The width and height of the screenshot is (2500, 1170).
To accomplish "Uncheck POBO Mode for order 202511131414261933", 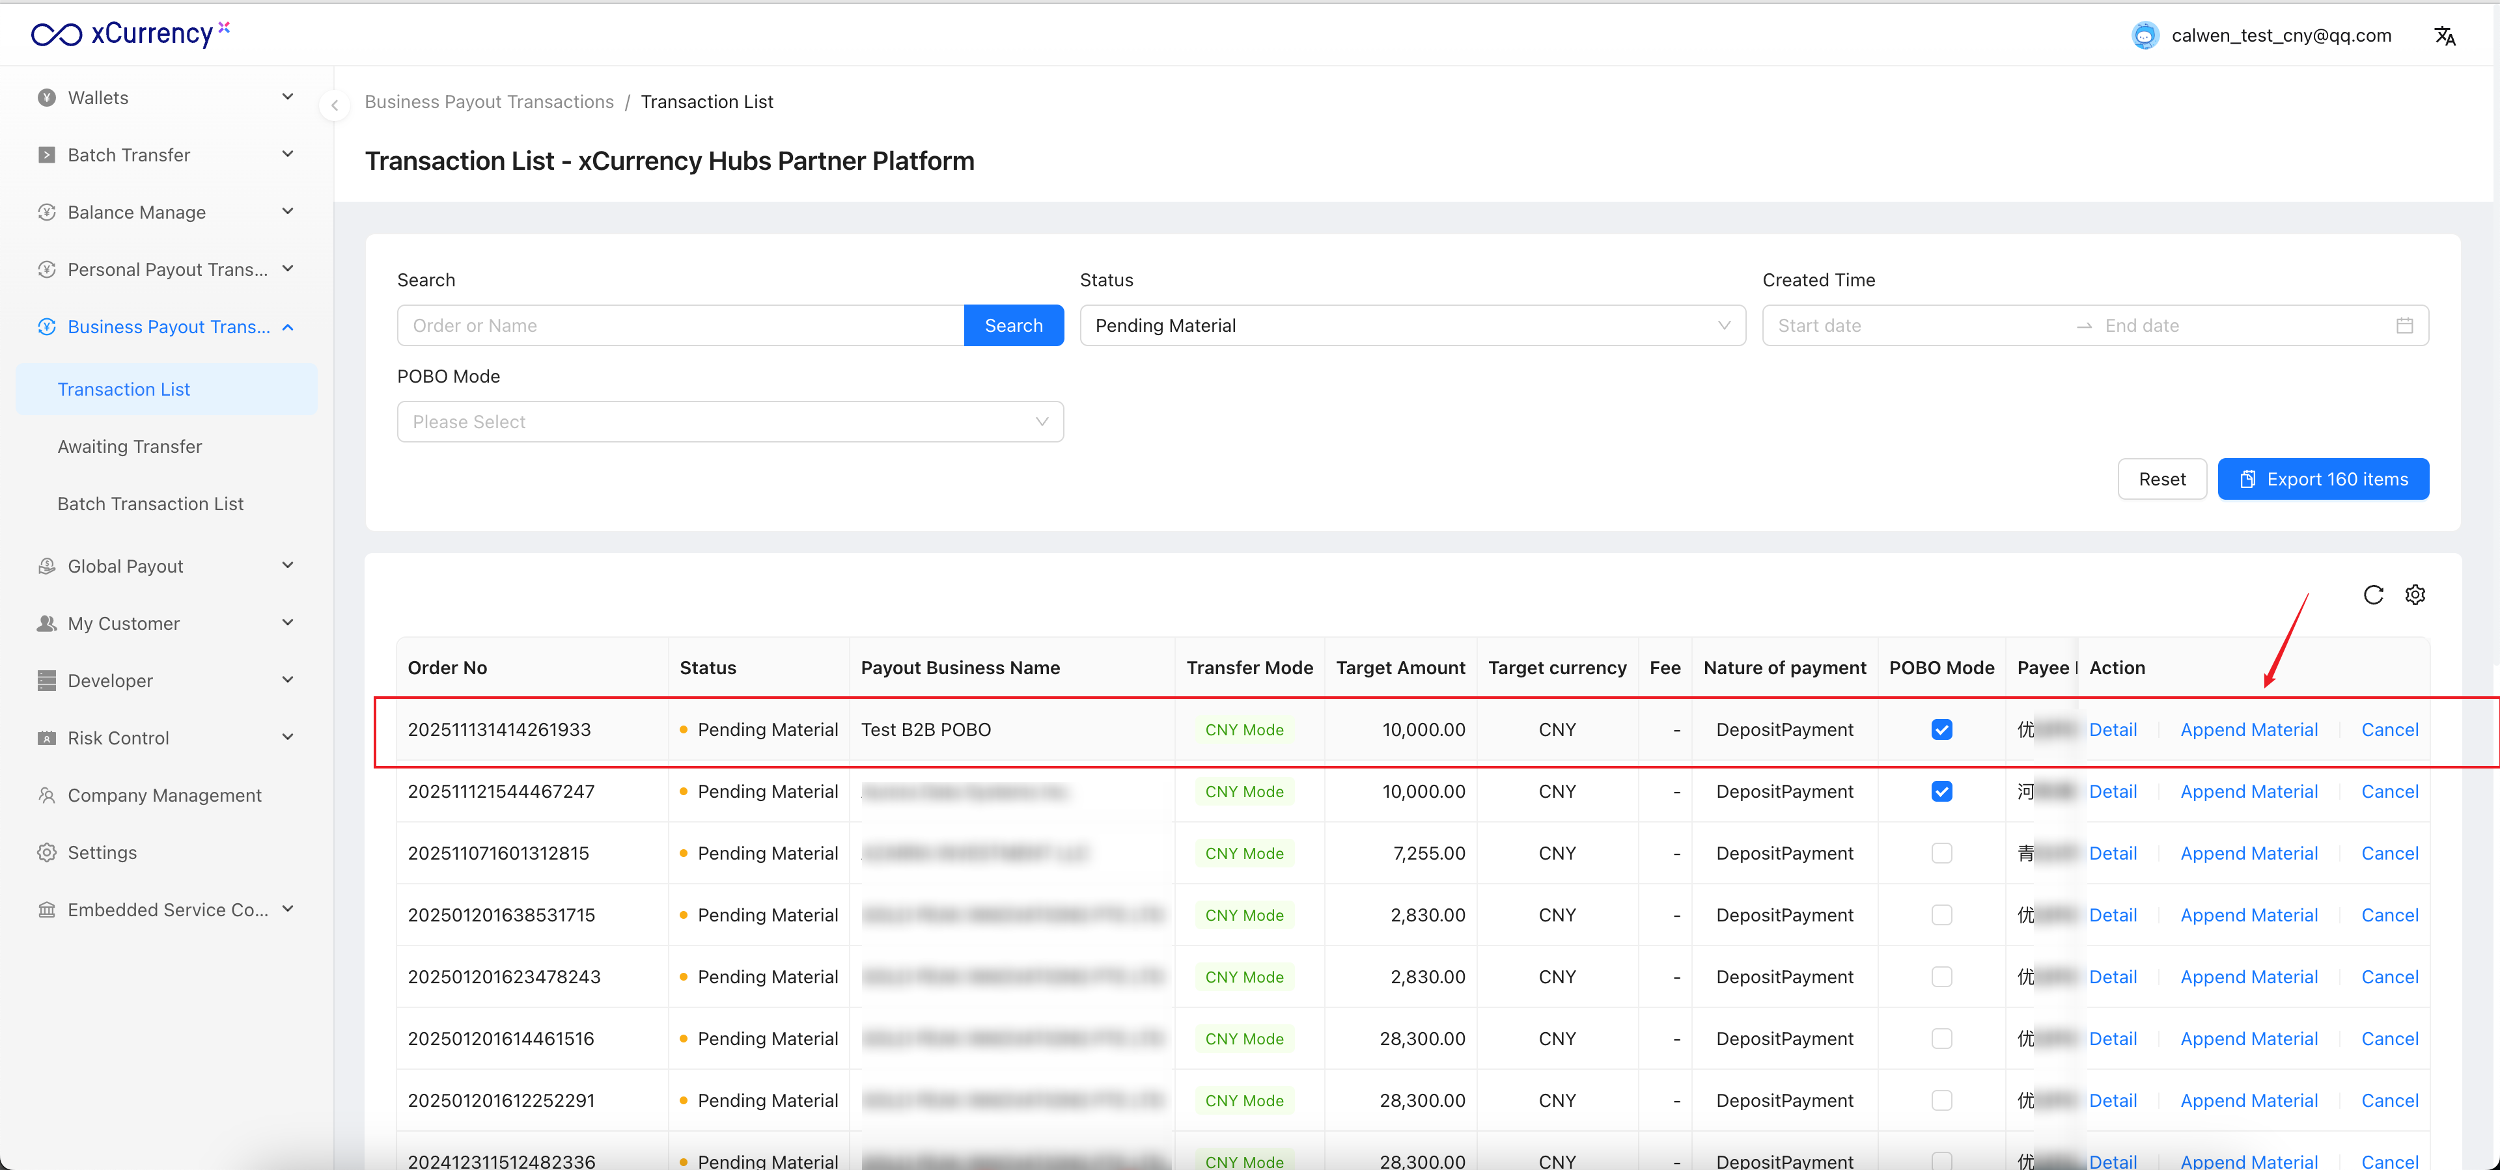I will click(1941, 729).
